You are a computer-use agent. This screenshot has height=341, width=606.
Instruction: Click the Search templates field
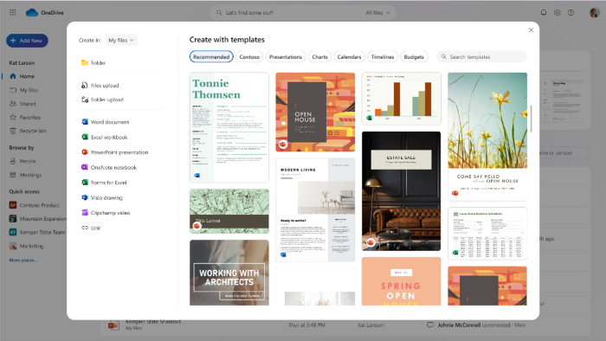pos(481,57)
